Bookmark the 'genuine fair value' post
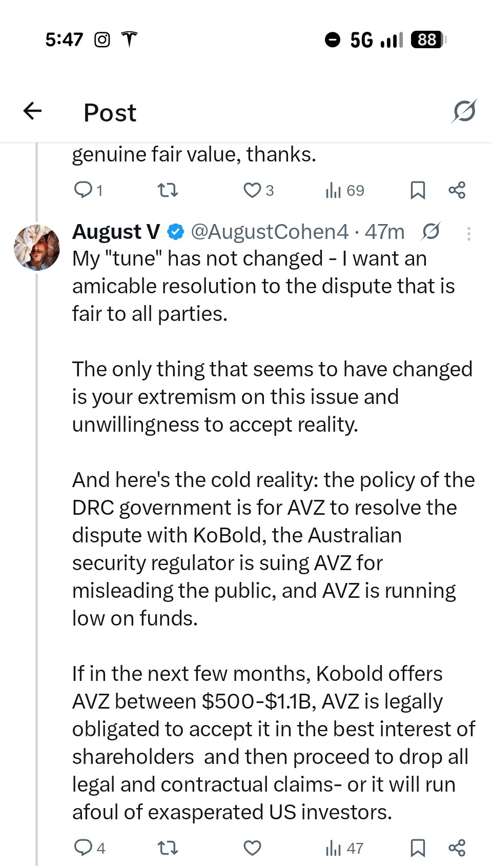Screen dimensions: 492x866 (x=418, y=190)
